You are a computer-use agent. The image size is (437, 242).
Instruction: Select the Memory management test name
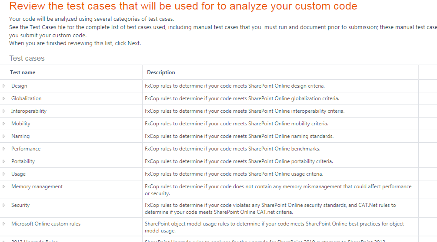37,186
